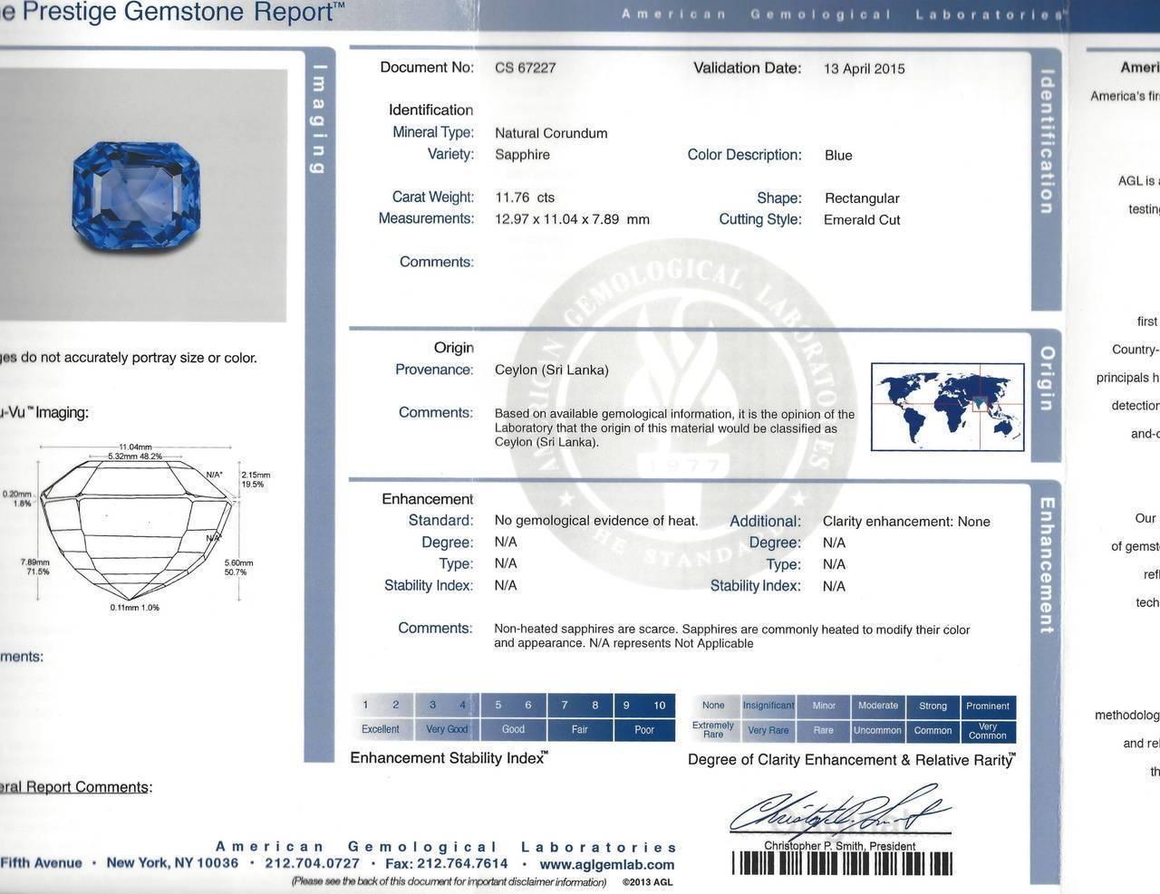Click the validation date '13 April 2015'

point(865,69)
